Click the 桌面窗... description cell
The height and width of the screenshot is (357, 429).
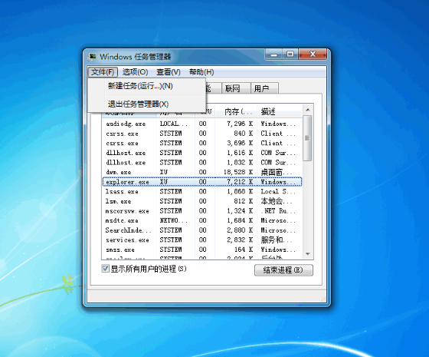277,172
